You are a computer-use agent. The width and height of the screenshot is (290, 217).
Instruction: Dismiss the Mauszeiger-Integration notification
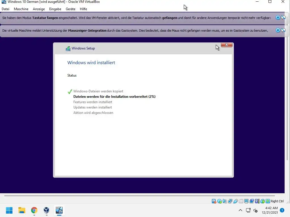click(x=278, y=30)
